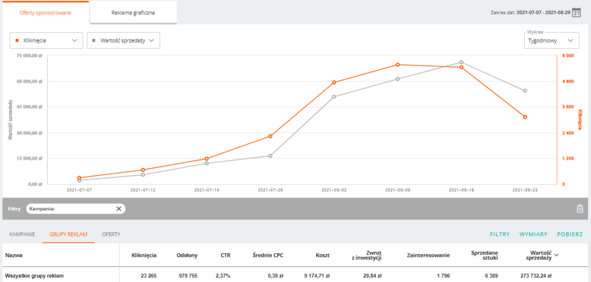Click the trash icon in filter bar
The width and height of the screenshot is (591, 282).
(579, 209)
